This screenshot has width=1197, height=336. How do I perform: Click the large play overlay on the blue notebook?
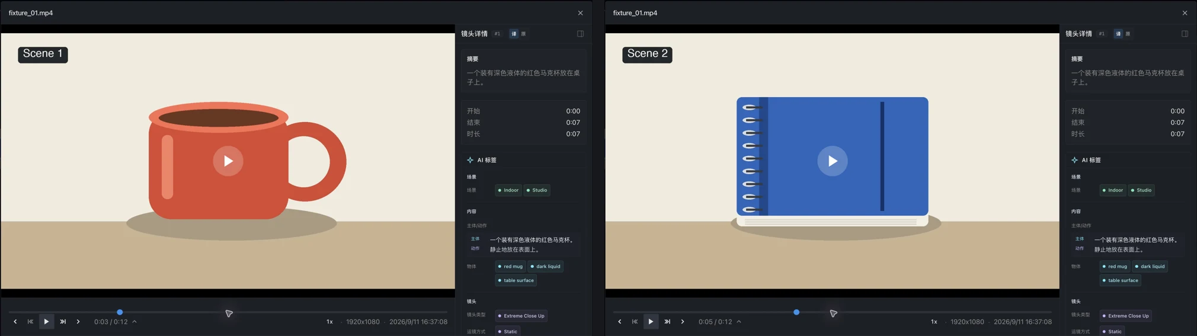[x=833, y=161]
